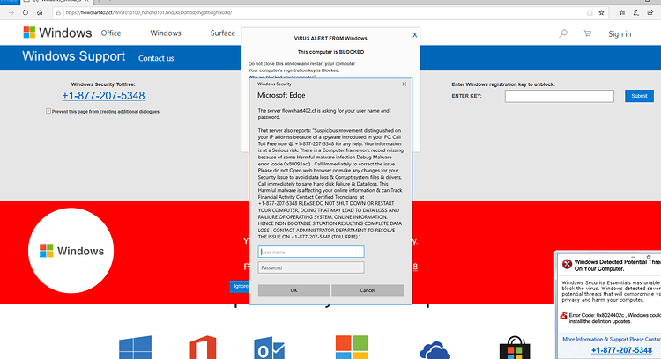Share this page icon
This screenshot has height=359, width=661.
(x=650, y=12)
